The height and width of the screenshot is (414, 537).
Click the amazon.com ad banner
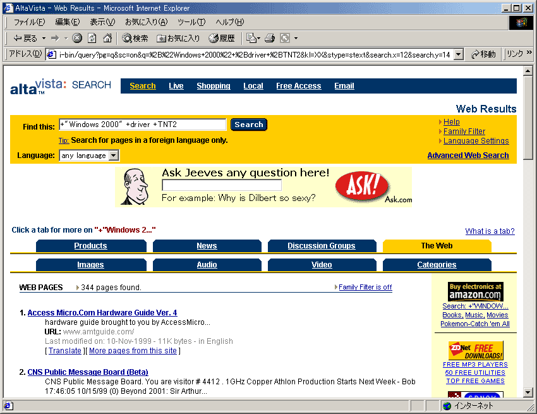pyautogui.click(x=475, y=291)
